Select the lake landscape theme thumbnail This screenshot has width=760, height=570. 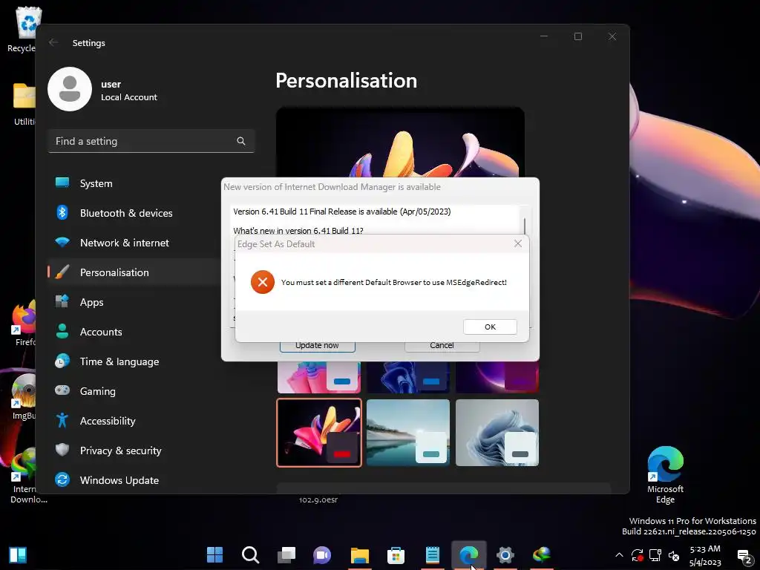(408, 433)
